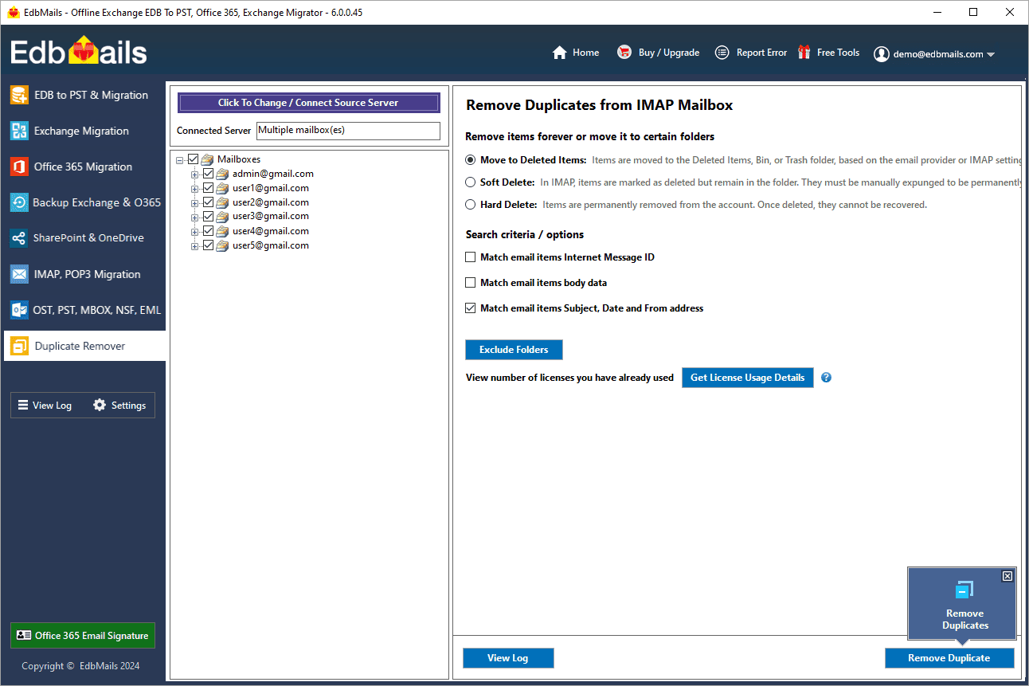Click the Remove Duplicate button

[x=949, y=658]
